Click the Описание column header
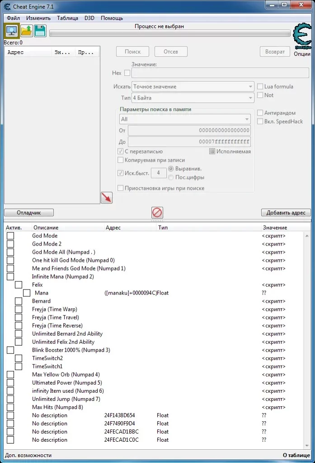Image resolution: width=315 pixels, height=463 pixels. [x=68, y=227]
